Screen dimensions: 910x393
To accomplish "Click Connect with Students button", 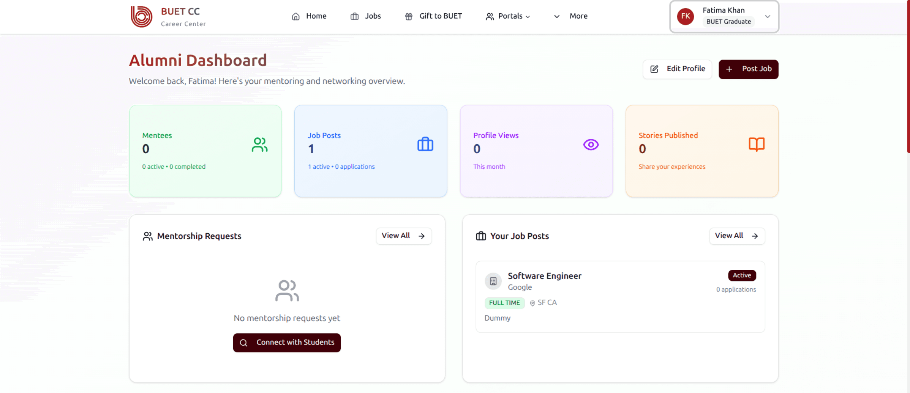I will 287,343.
